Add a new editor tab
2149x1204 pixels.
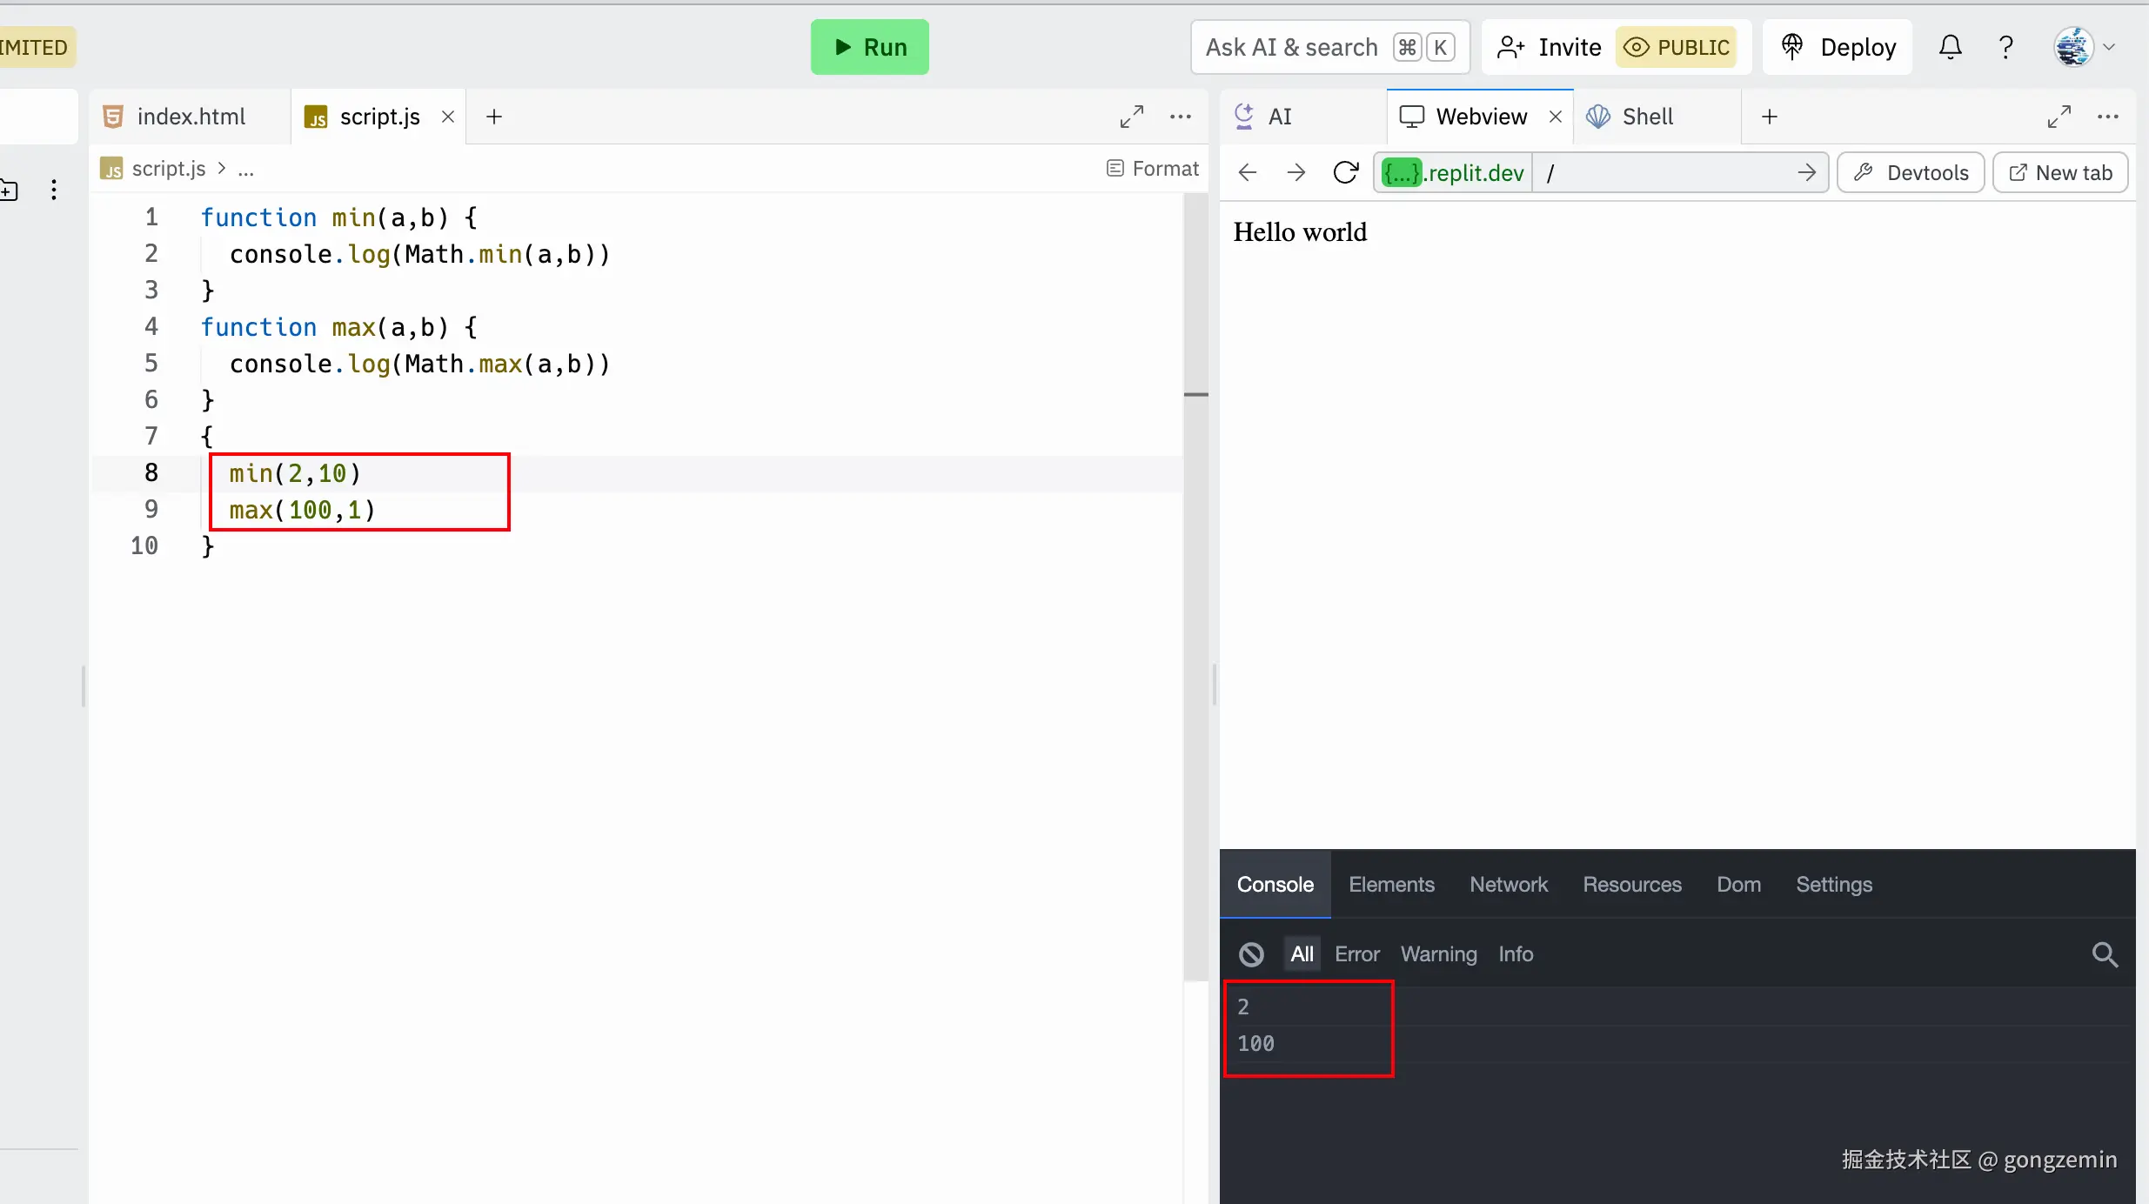coord(494,117)
